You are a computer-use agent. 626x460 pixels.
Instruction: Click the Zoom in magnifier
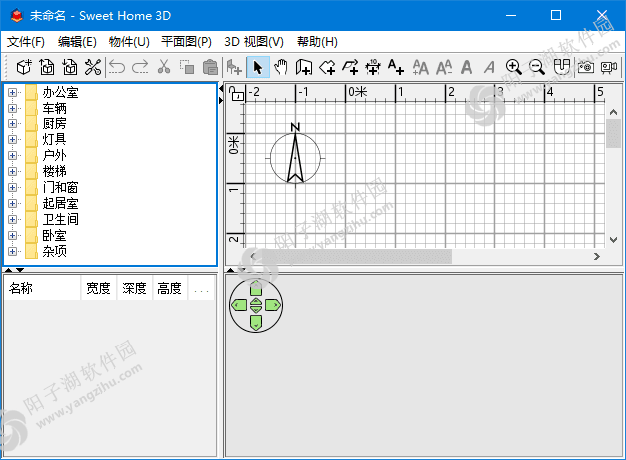[513, 67]
